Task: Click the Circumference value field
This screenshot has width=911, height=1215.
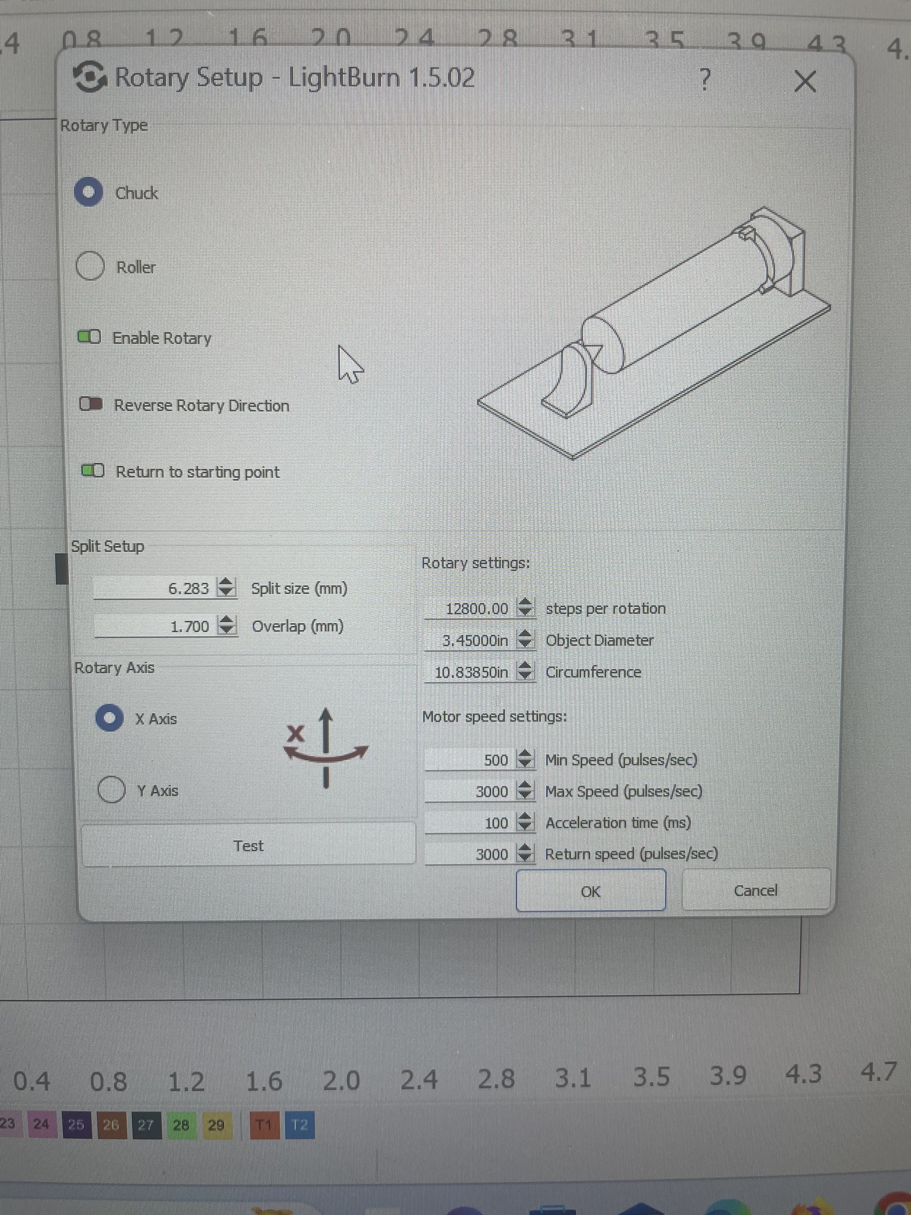Action: (470, 672)
